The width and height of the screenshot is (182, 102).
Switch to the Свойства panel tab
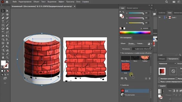pos(162,13)
